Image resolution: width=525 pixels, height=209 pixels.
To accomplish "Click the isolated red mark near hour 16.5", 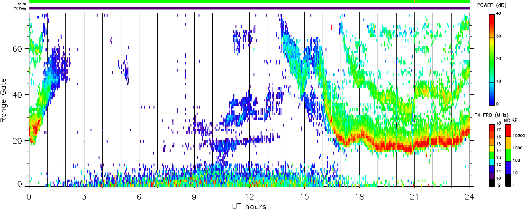I will point(332,27).
